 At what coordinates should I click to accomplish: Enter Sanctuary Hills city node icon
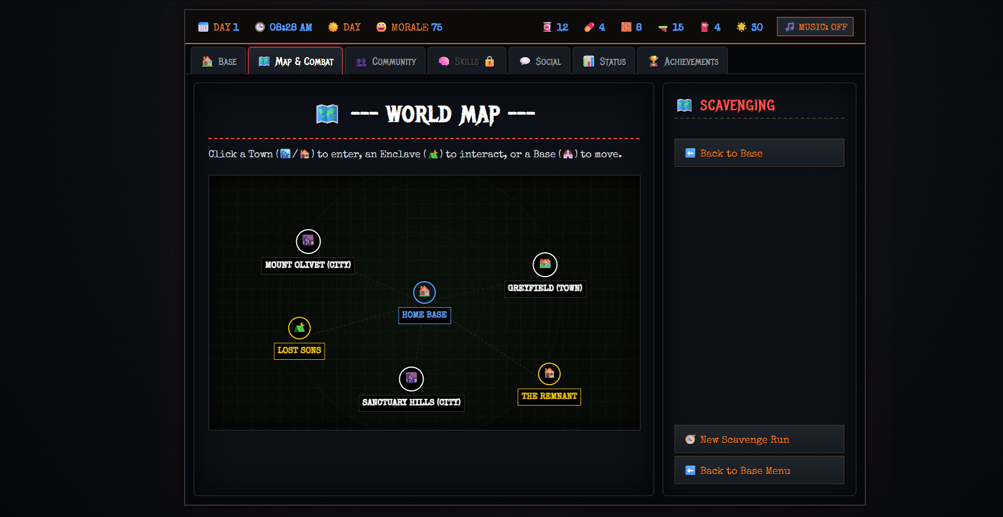411,378
